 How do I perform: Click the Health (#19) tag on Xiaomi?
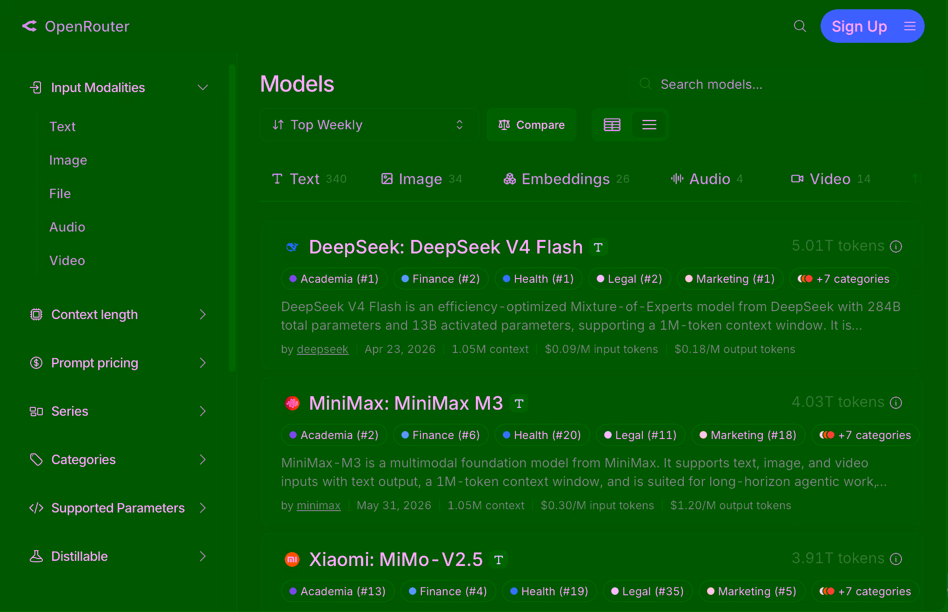(549, 592)
